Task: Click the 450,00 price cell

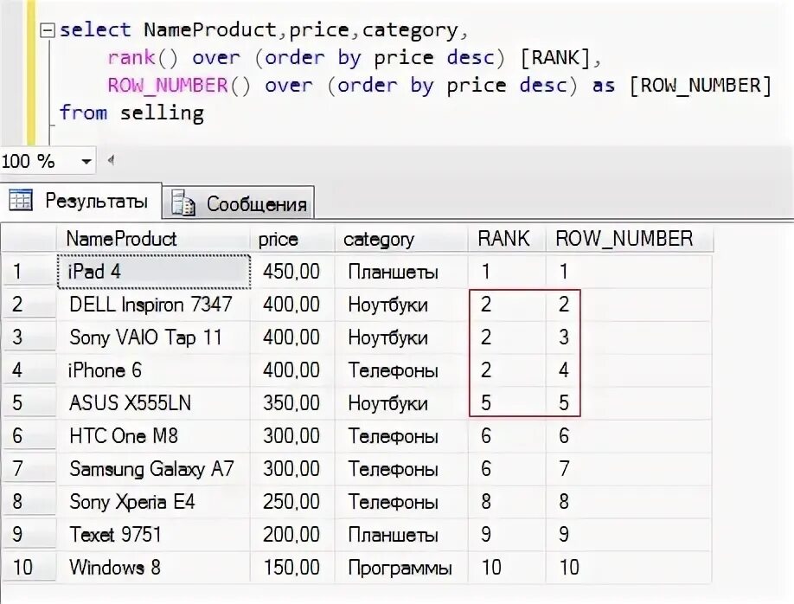Action: click(292, 272)
